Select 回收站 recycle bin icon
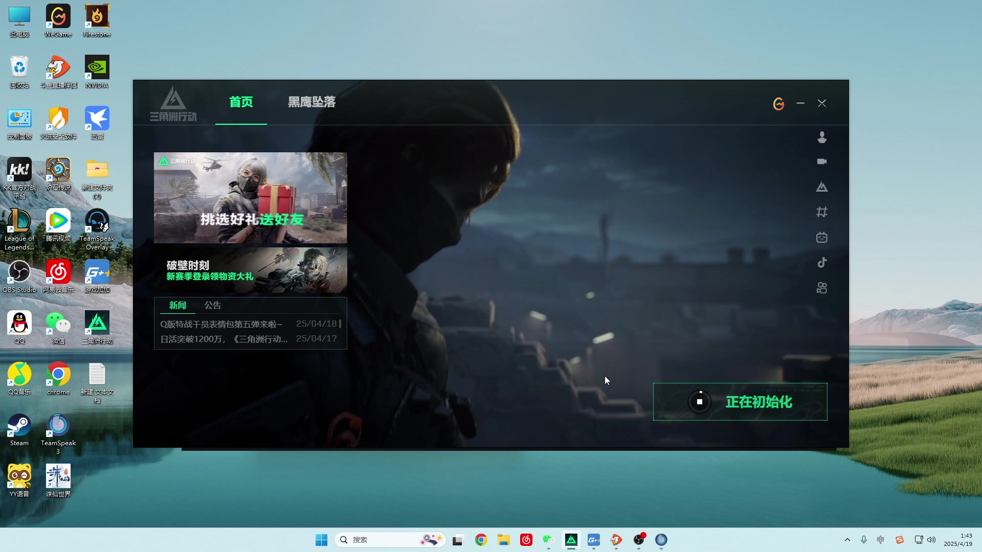Viewport: 982px width, 552px height. [19, 72]
